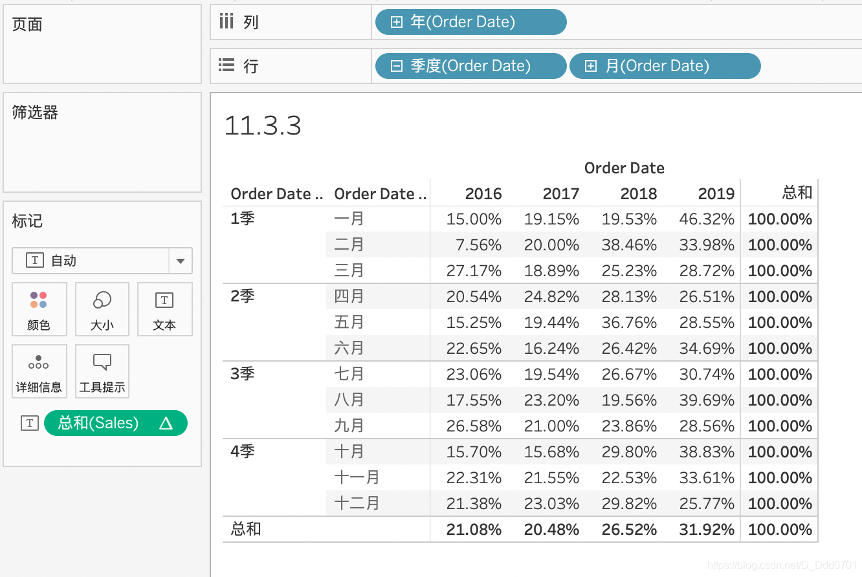Image resolution: width=862 pixels, height=577 pixels.
Task: Click the table calculation delta on 总和(Sales) pill
Action: click(166, 423)
